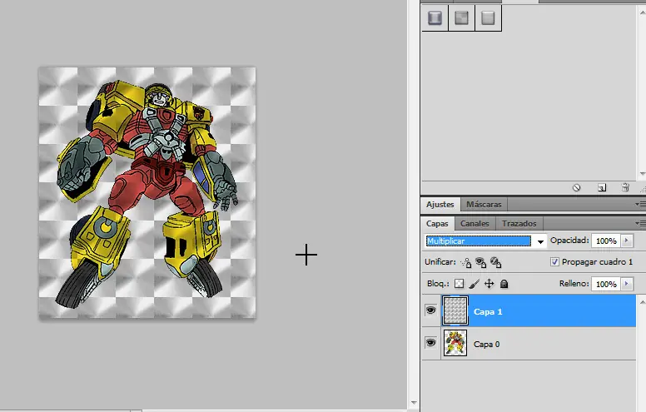
Task: Toggle unify layer position icon
Action: click(x=466, y=262)
